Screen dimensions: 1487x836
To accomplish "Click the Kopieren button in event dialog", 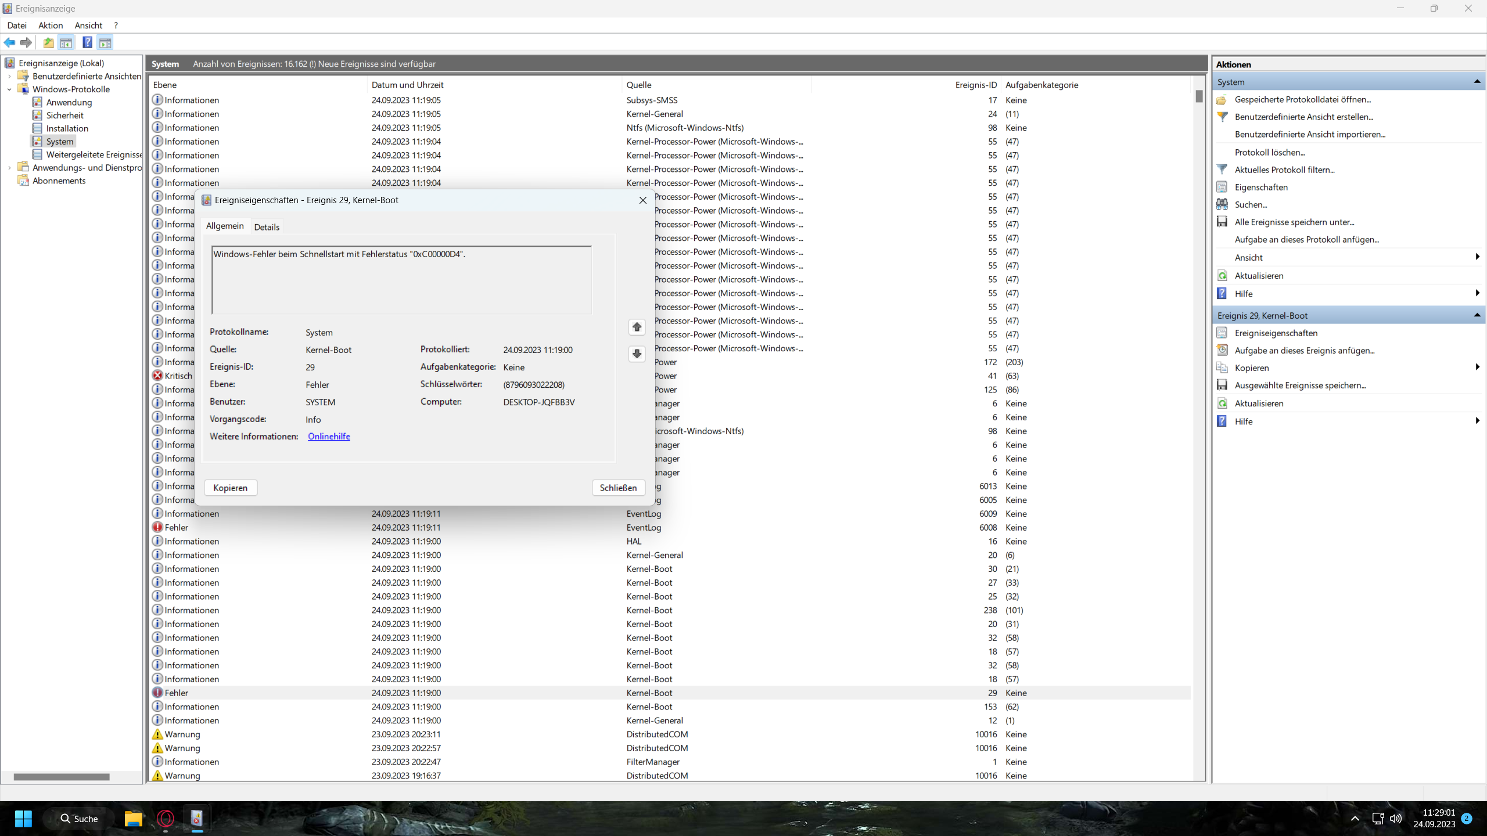I will (231, 487).
